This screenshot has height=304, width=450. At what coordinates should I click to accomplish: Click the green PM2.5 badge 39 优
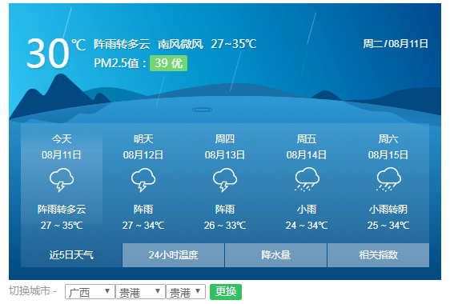(168, 63)
